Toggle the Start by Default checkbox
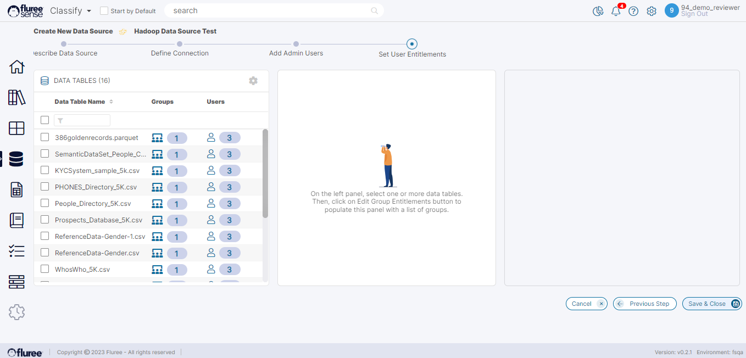This screenshot has width=746, height=358. [x=104, y=11]
